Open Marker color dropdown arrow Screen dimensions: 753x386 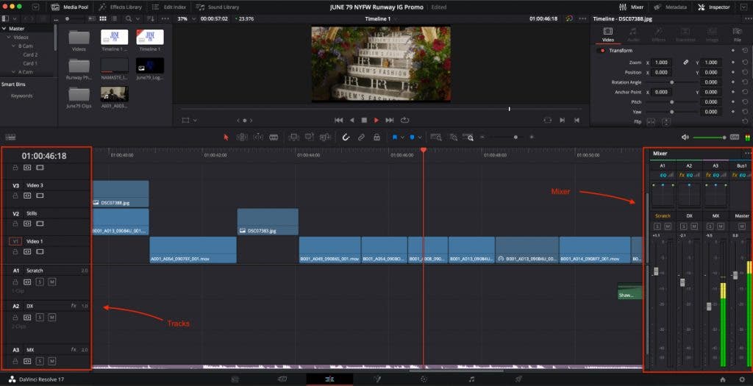[x=420, y=137]
